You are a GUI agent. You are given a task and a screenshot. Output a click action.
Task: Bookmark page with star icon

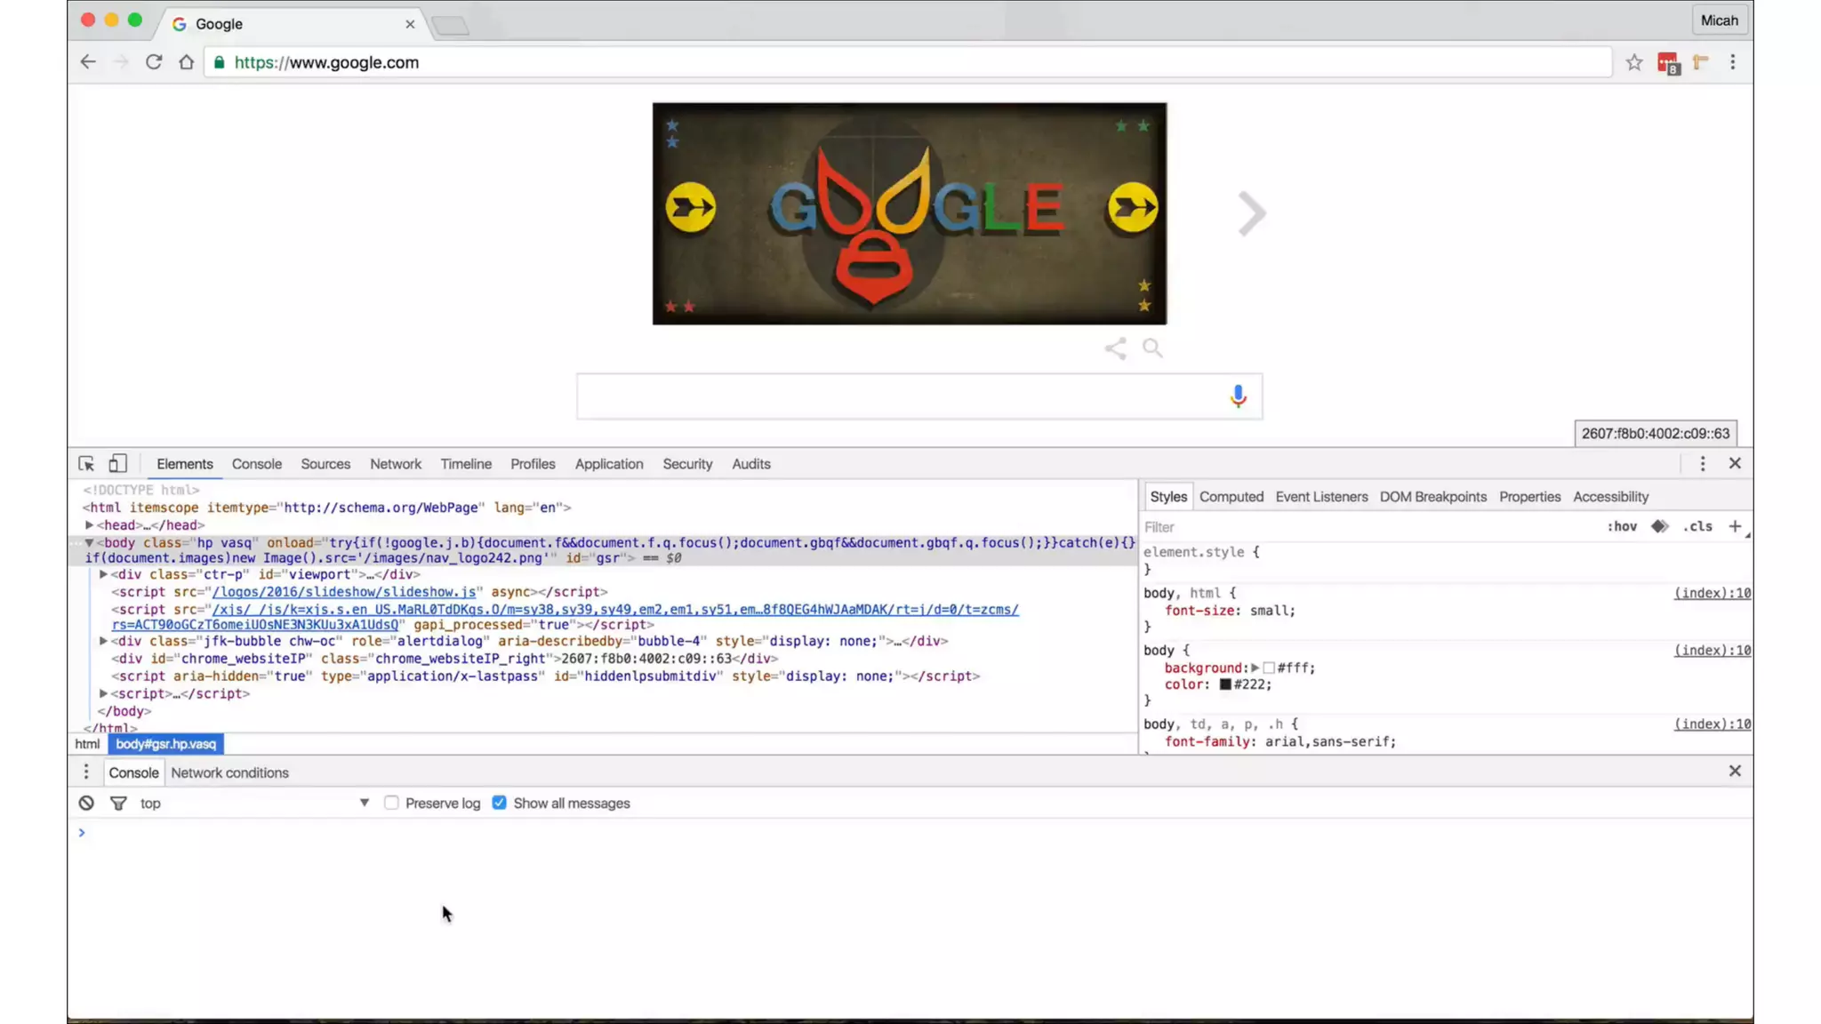pos(1633,62)
